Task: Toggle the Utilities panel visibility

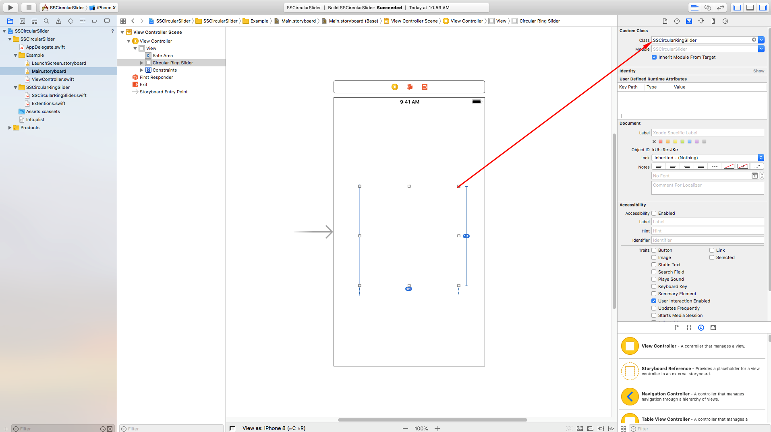Action: (x=763, y=8)
